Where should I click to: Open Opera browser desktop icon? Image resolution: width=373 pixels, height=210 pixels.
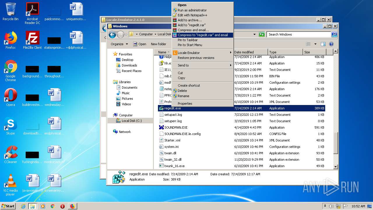click(10, 97)
